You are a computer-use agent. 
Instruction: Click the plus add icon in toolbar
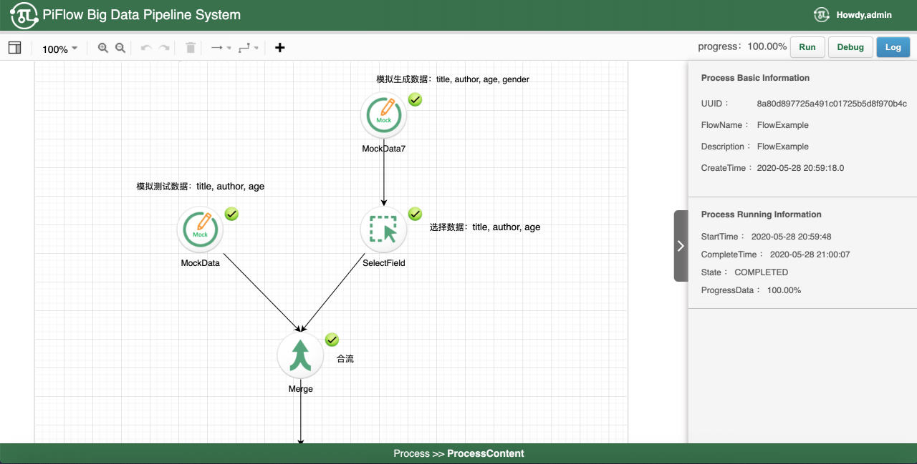[280, 48]
